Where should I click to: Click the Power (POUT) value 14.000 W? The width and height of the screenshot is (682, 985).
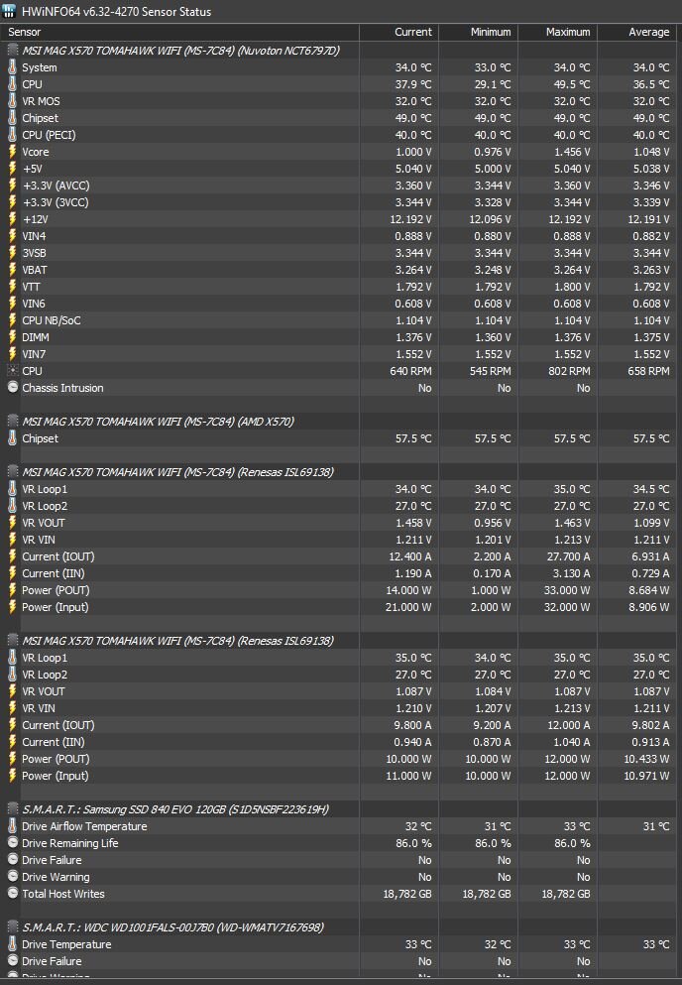pos(408,590)
